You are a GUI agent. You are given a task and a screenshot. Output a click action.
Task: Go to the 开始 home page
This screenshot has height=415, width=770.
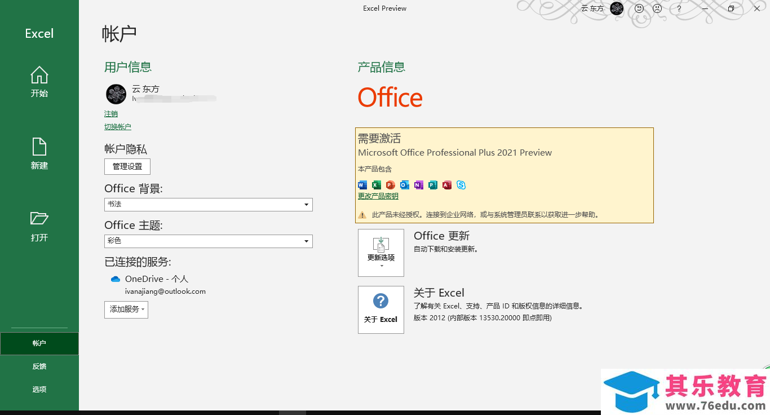(x=39, y=82)
